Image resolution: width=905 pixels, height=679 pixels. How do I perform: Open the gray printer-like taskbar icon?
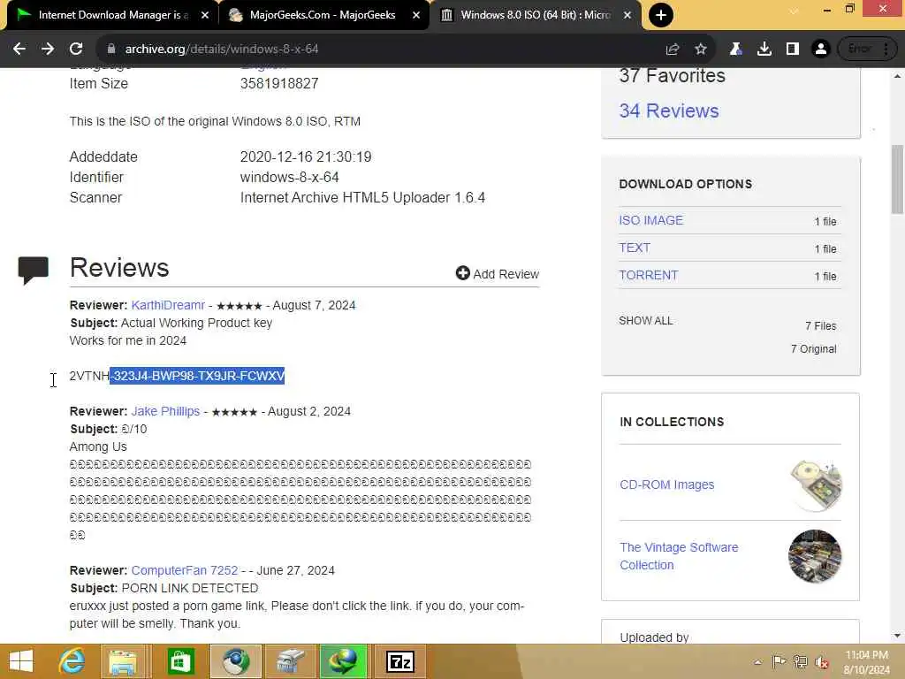tap(290, 661)
